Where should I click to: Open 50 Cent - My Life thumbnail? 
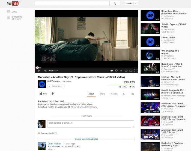(x=150, y=81)
